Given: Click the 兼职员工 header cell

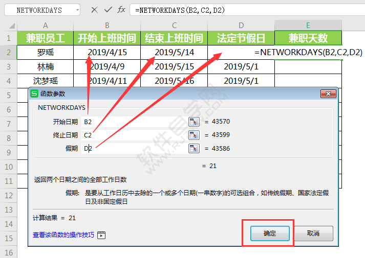Looking at the screenshot, I should [46, 38].
